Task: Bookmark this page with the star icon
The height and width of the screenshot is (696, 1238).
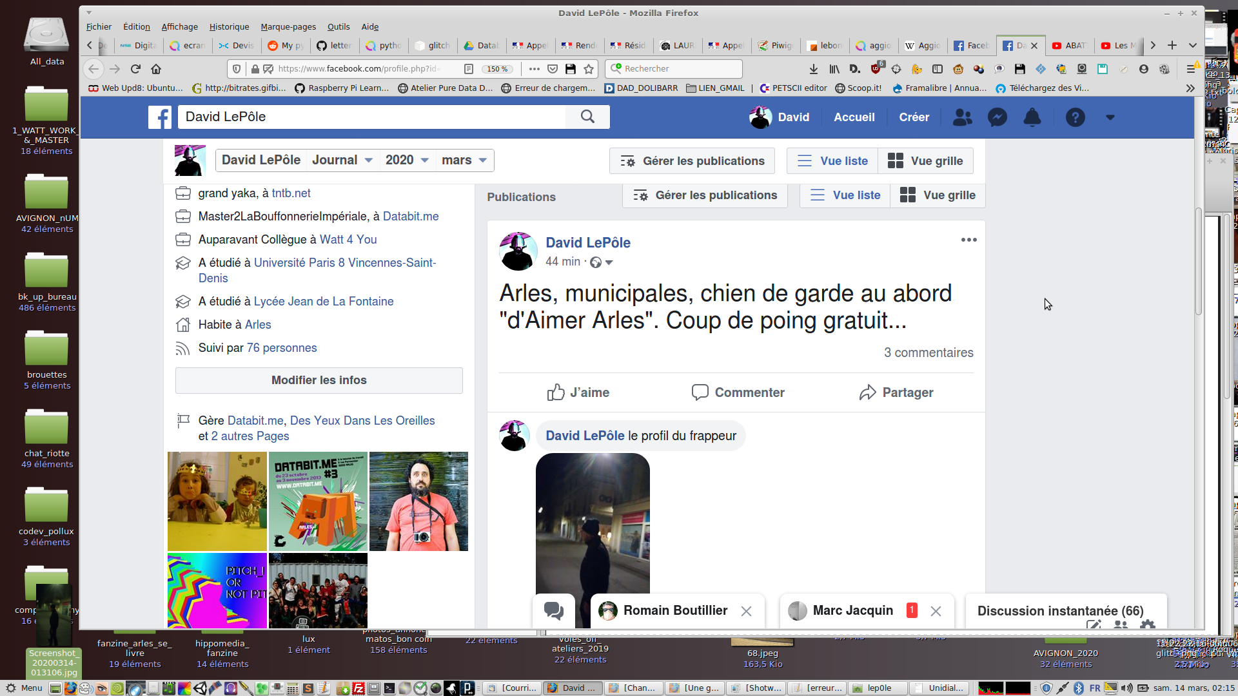Action: tap(589, 69)
